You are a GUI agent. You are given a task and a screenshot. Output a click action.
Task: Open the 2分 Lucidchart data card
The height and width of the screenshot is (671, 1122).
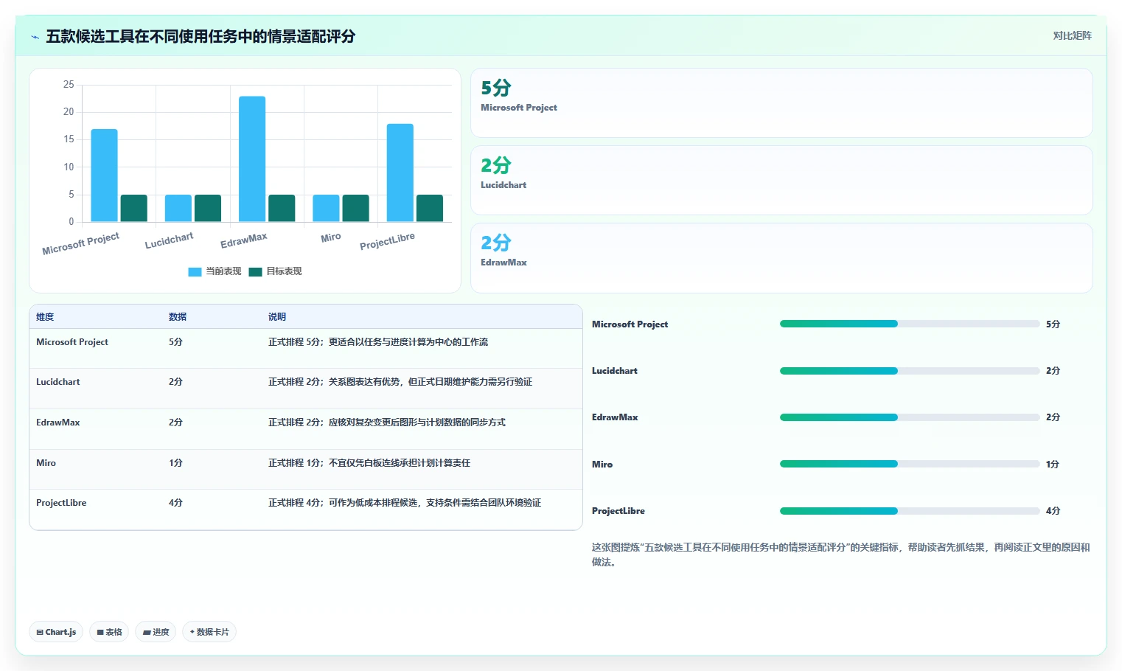point(781,181)
